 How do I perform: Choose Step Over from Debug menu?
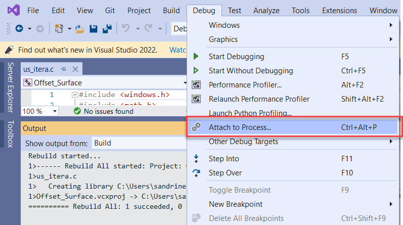293,173
